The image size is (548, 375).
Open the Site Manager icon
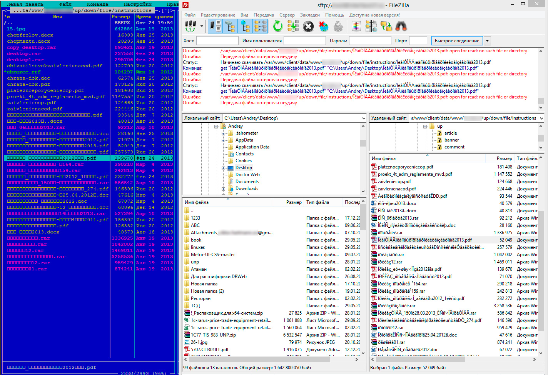click(x=190, y=26)
